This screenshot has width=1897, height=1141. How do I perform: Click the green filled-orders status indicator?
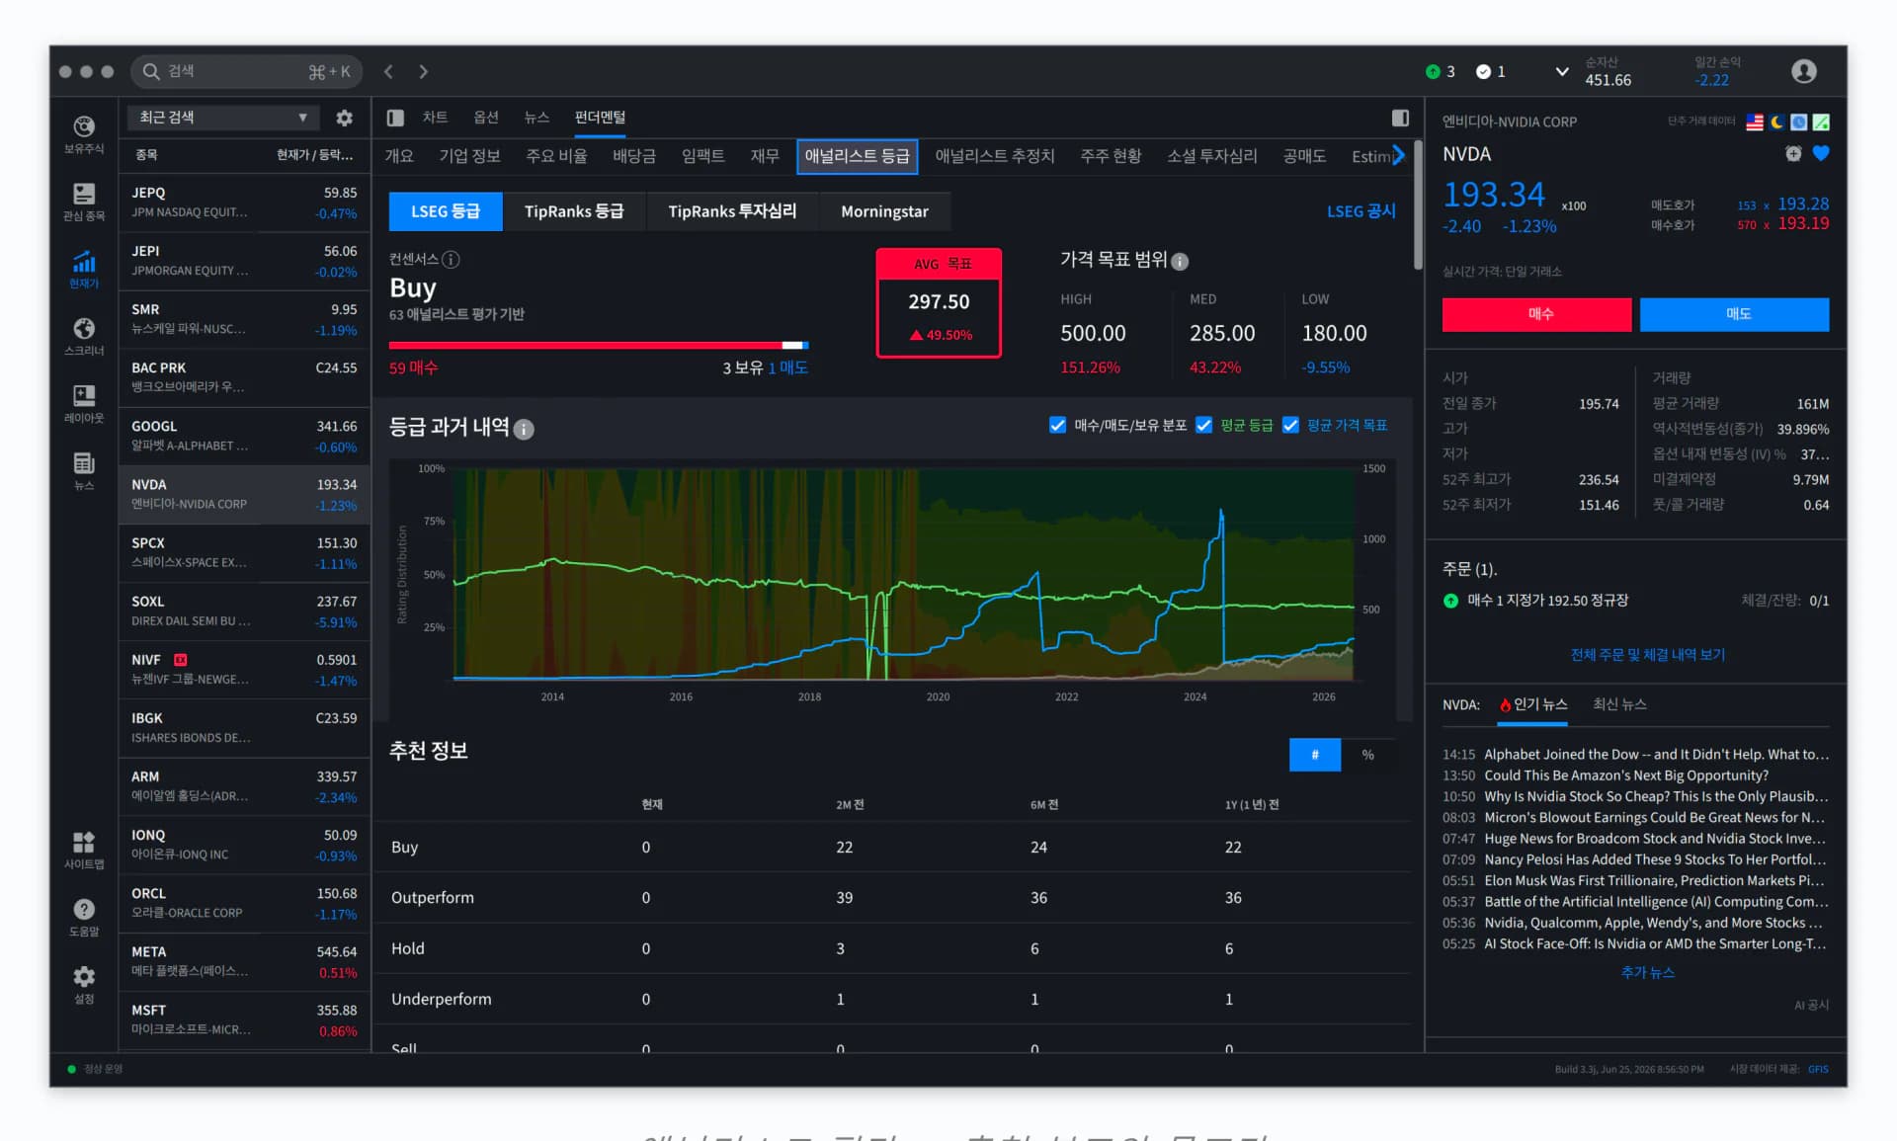click(x=1433, y=71)
